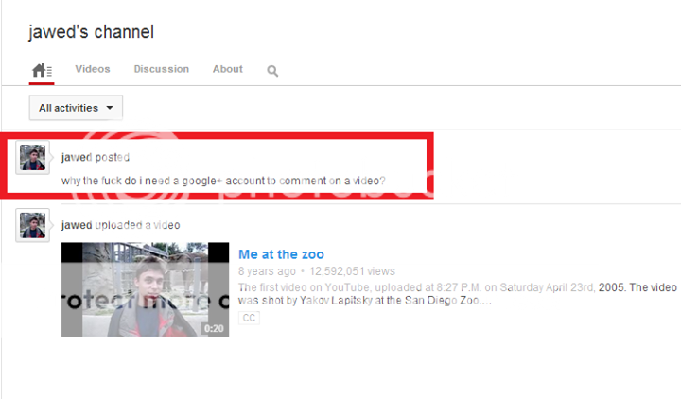This screenshot has height=399, width=681.
Task: Switch to the Videos tab
Action: click(93, 69)
